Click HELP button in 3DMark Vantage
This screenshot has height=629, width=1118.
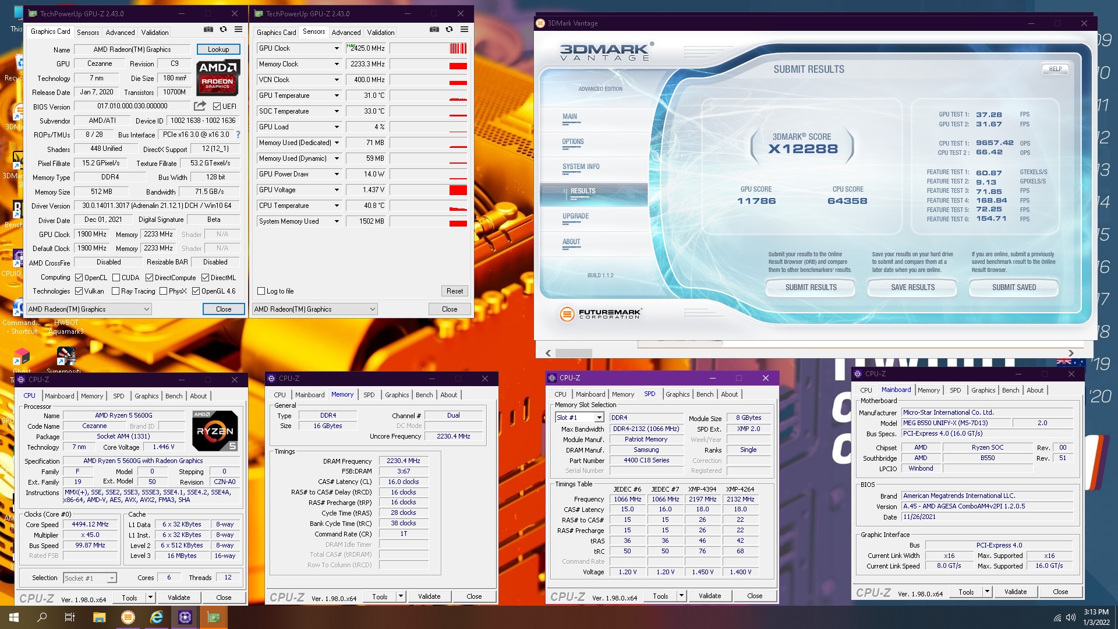pos(1055,69)
